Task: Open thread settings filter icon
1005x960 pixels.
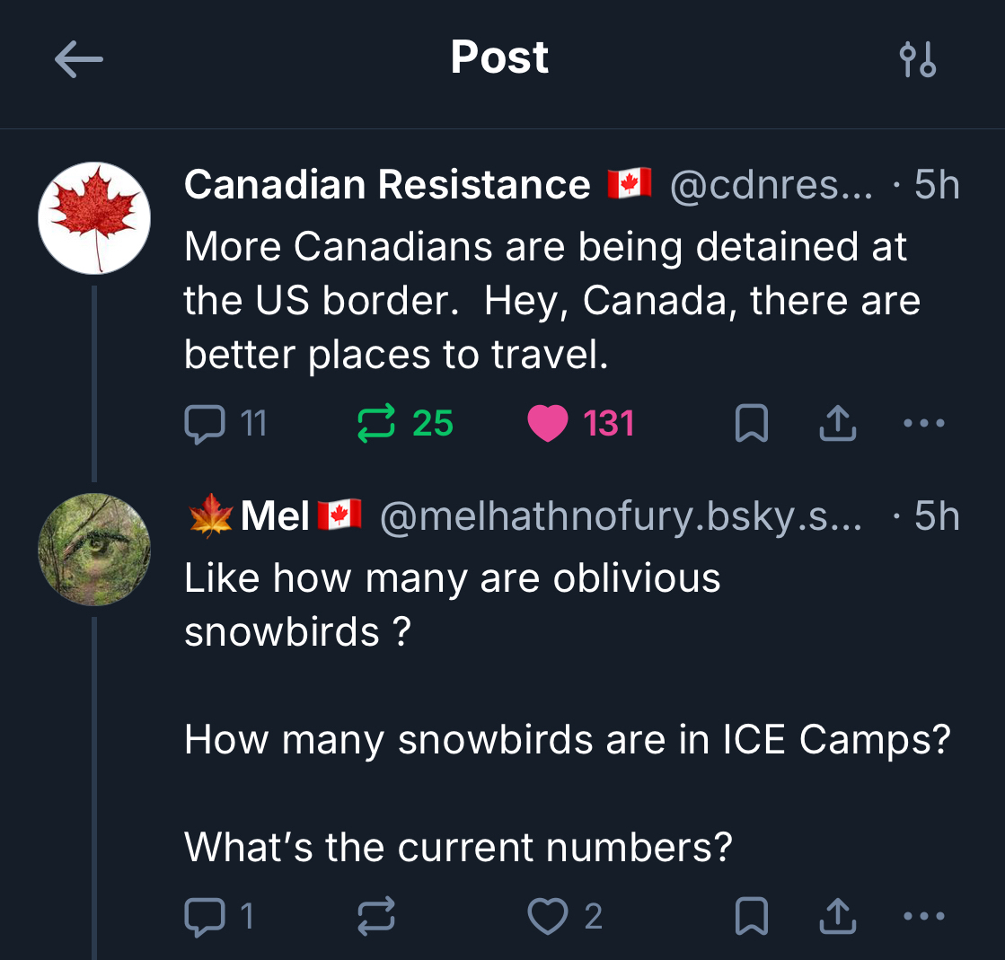Action: tap(918, 60)
